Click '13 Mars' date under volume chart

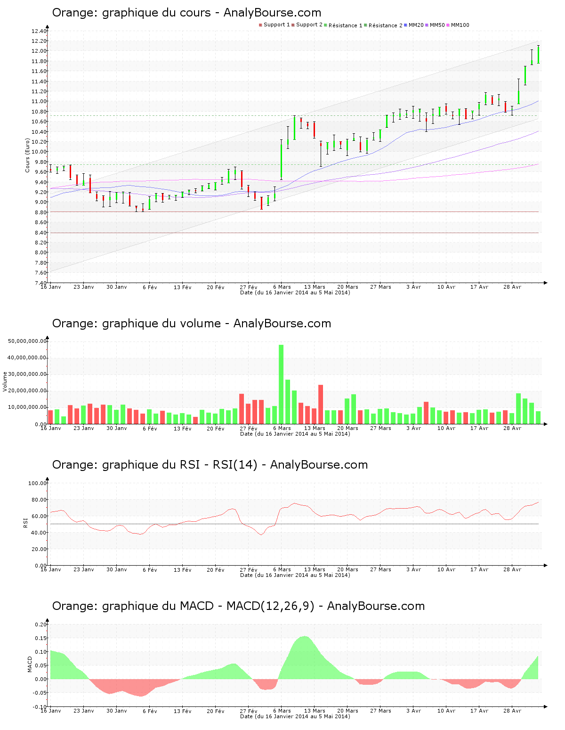click(315, 428)
